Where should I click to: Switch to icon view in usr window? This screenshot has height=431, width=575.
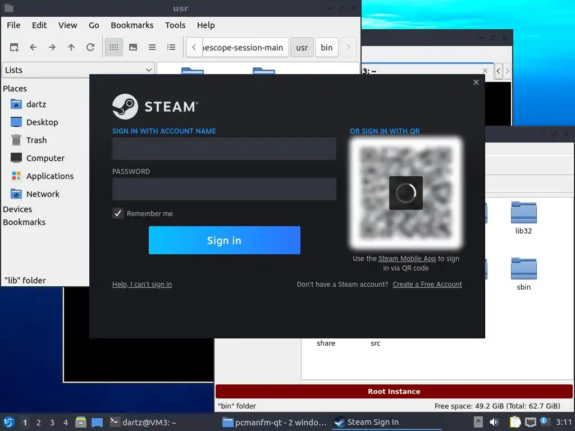[x=113, y=47]
